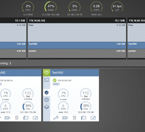Click the 'peak: 14.0' IOPS text
This screenshot has height=132, width=145.
pyautogui.click(x=63, y=112)
